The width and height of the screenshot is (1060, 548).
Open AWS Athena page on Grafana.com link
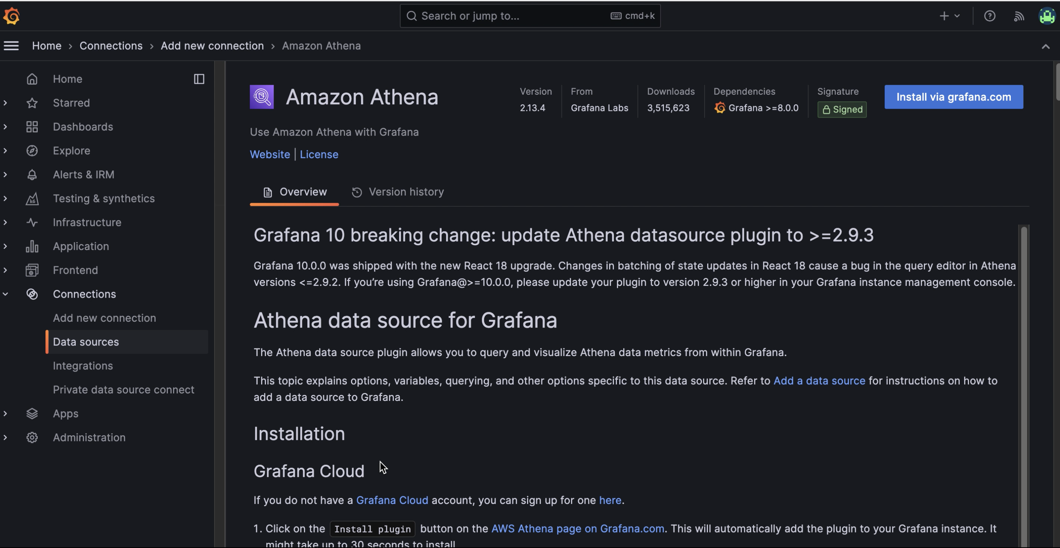pos(578,528)
